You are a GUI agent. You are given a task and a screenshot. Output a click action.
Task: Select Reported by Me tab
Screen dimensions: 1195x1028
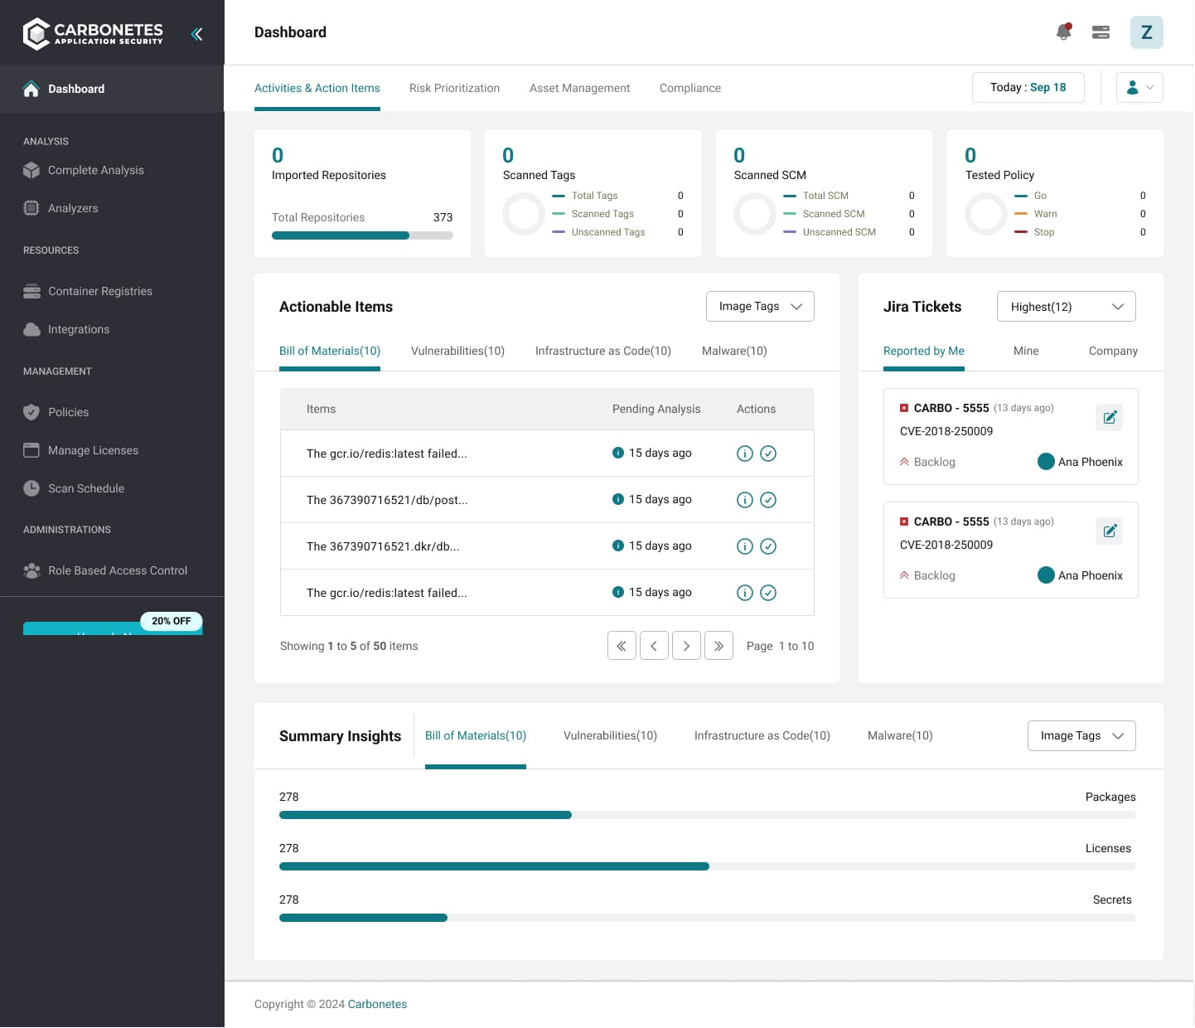coord(923,352)
